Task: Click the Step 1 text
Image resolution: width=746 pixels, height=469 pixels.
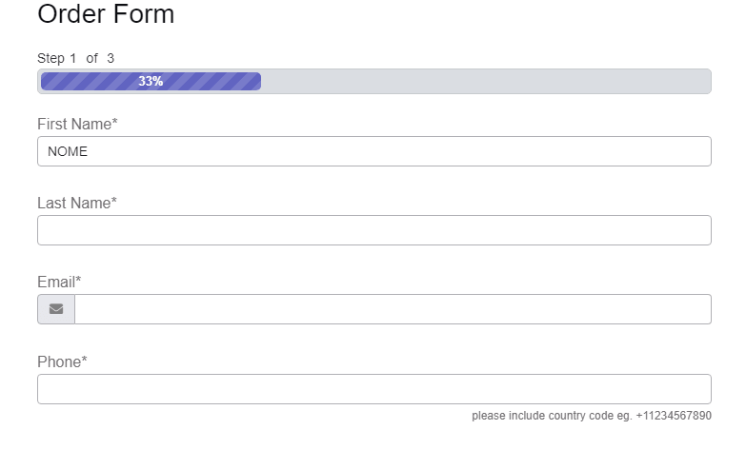Action: [x=57, y=58]
